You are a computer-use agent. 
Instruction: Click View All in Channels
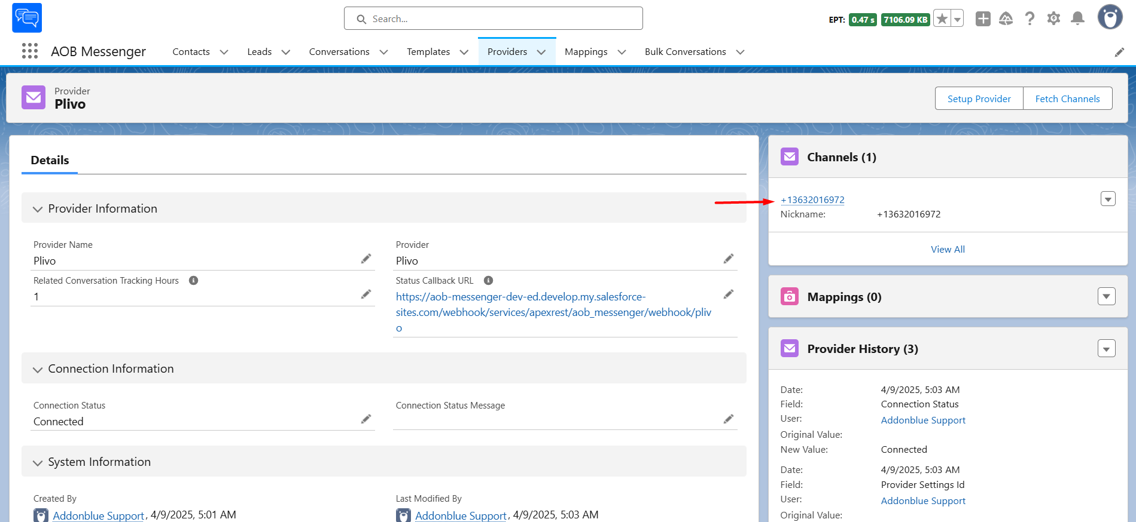[x=948, y=249]
